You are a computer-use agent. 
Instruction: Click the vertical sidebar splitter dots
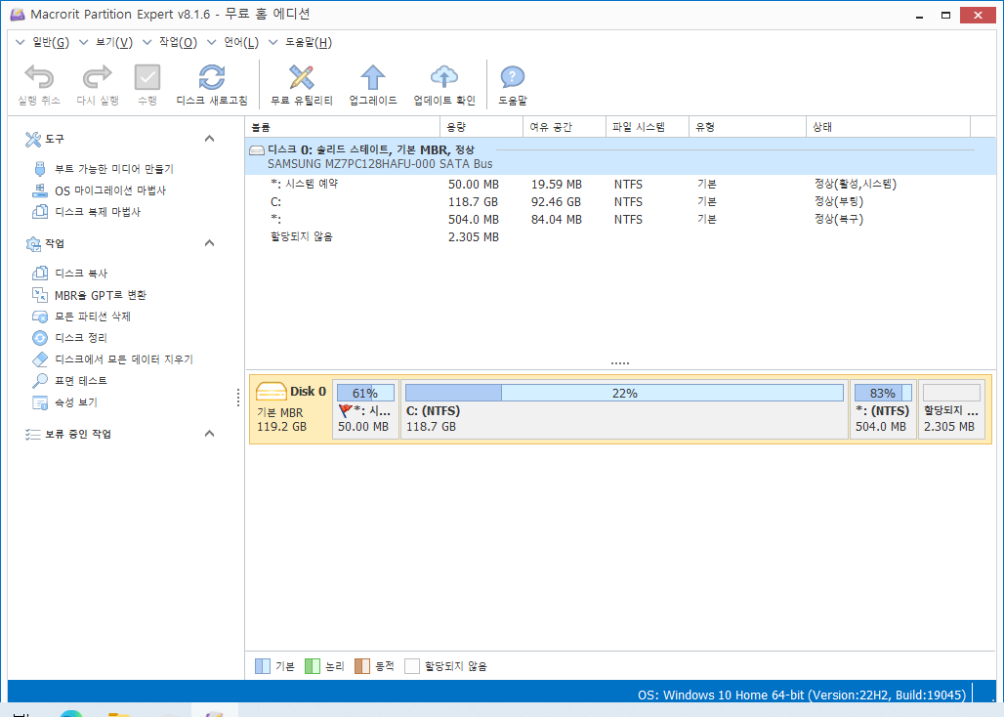[x=238, y=398]
